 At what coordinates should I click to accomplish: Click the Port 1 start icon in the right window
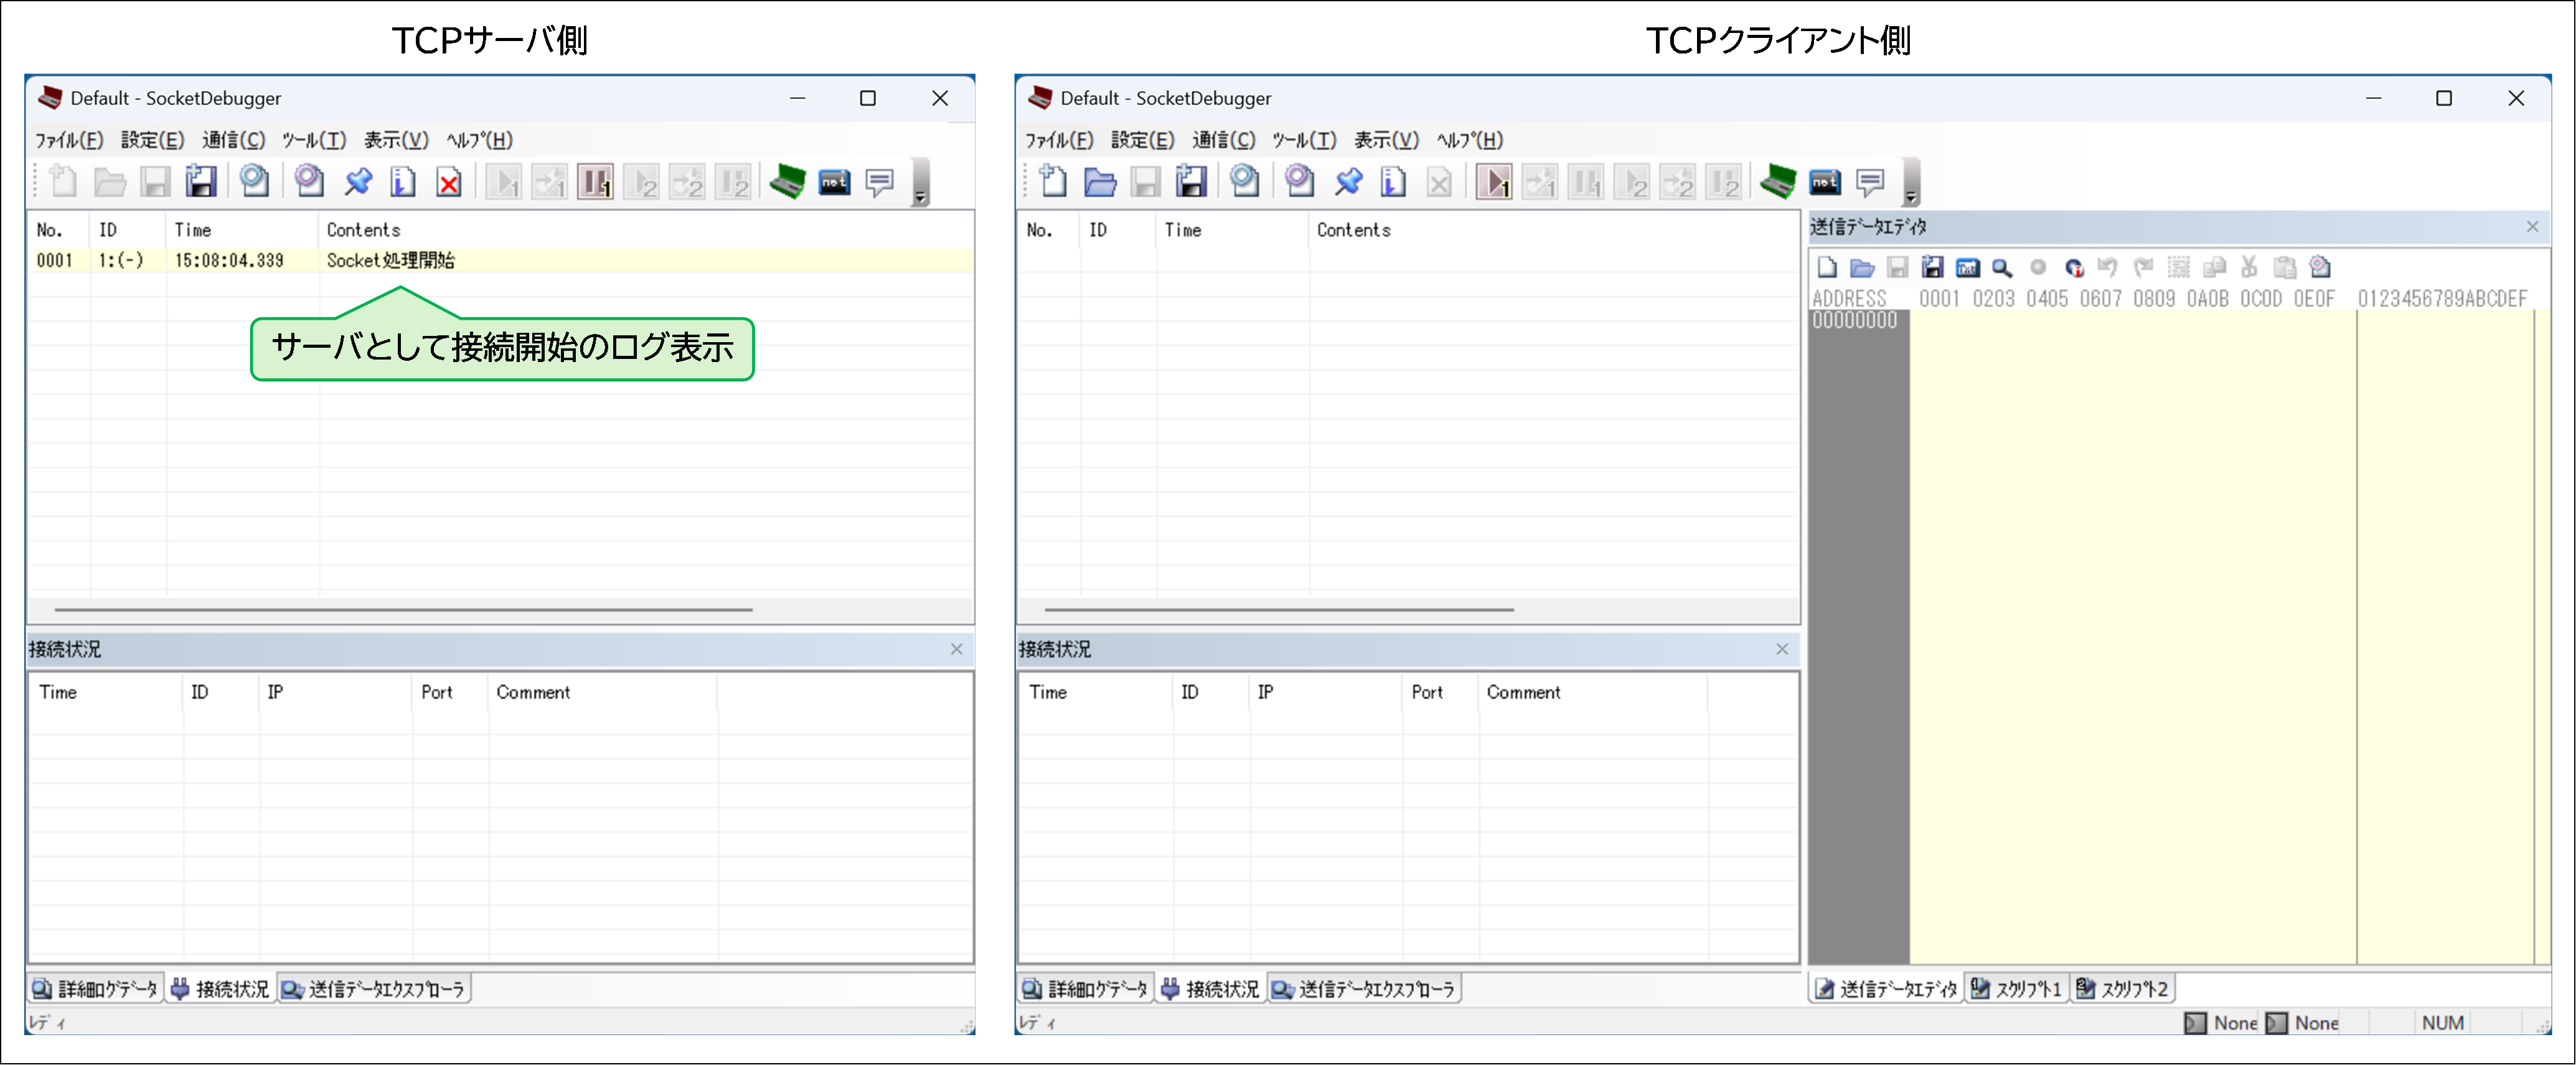[1494, 183]
